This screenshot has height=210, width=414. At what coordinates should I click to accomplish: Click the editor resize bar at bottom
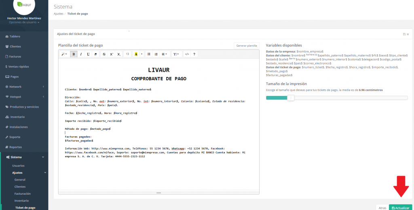pyautogui.click(x=158, y=193)
